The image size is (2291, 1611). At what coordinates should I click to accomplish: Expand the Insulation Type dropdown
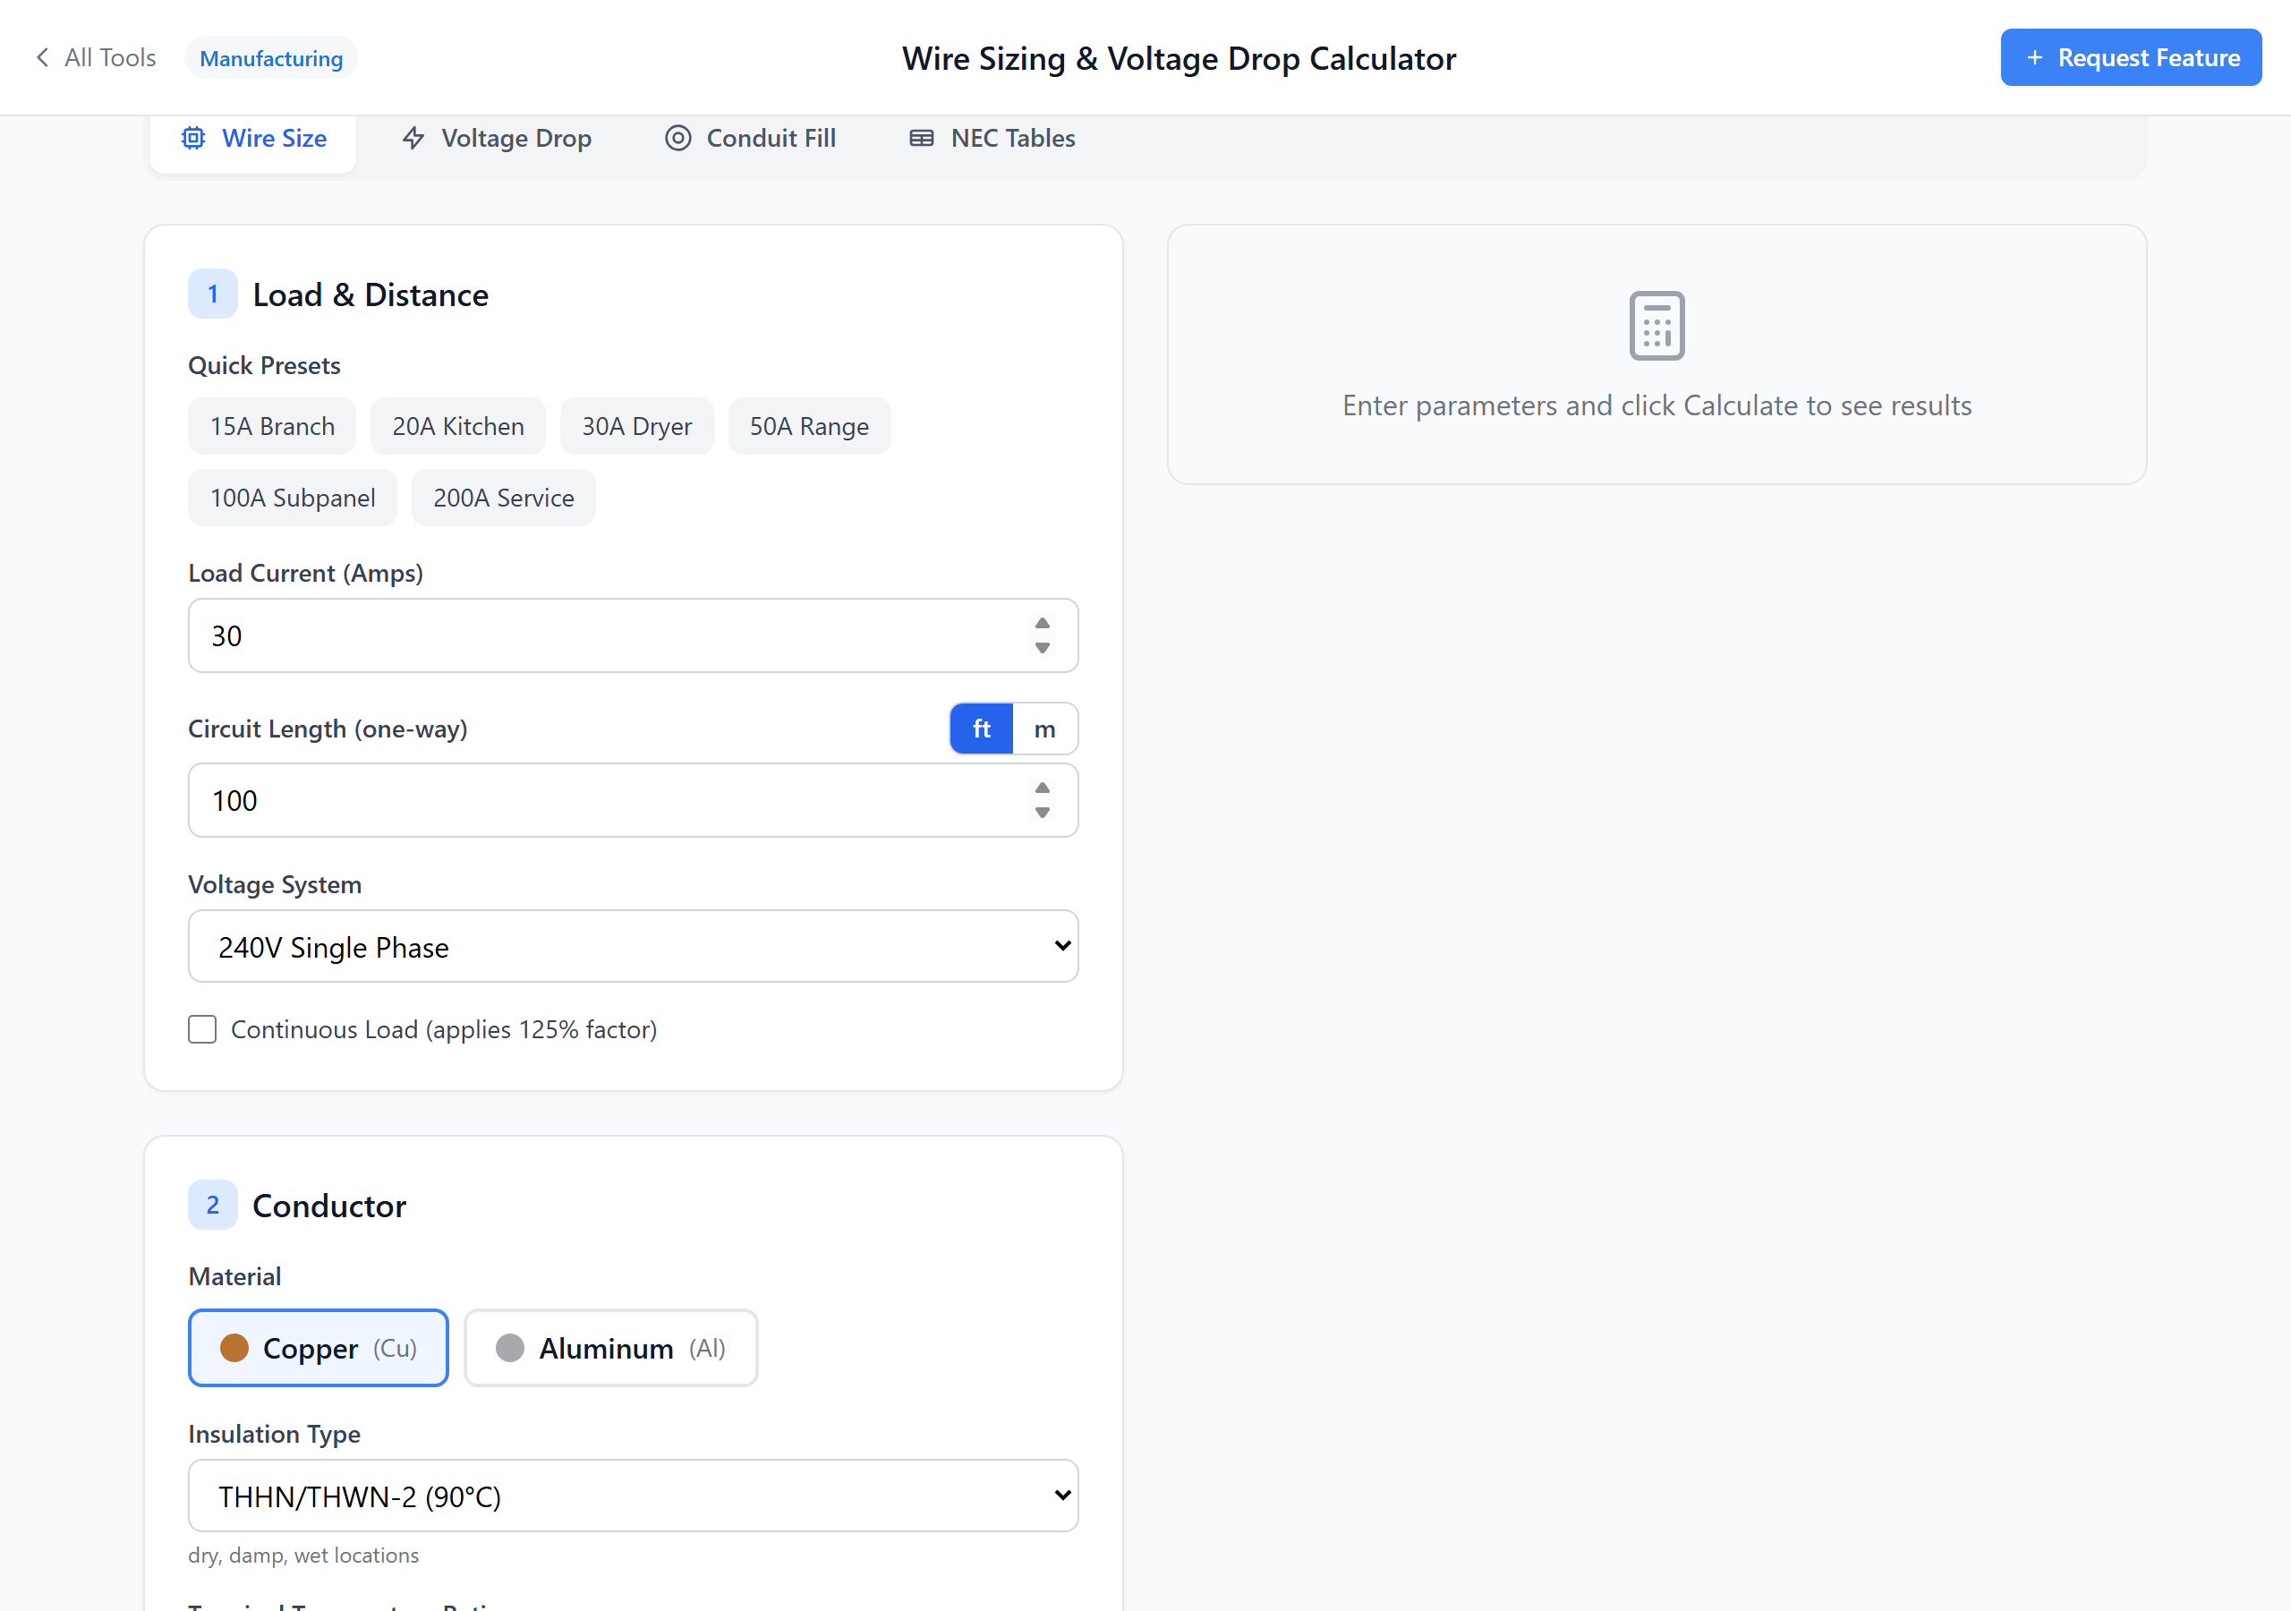pos(633,1496)
